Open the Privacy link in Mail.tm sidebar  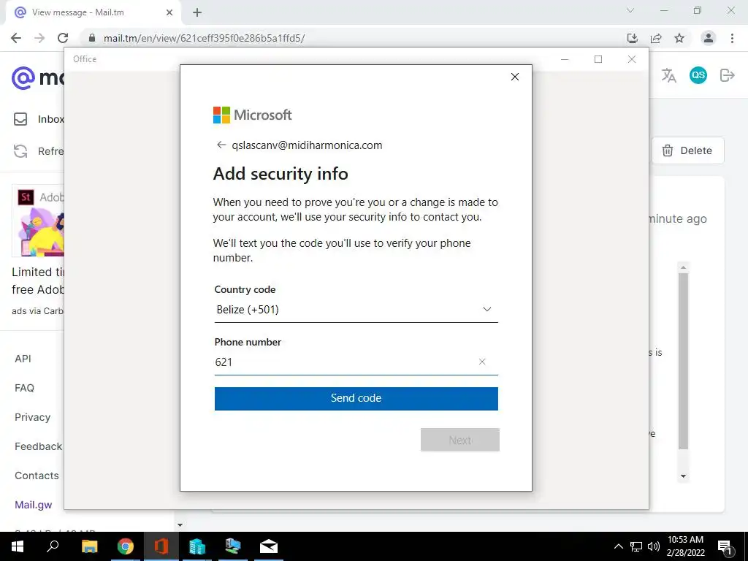pos(32,417)
